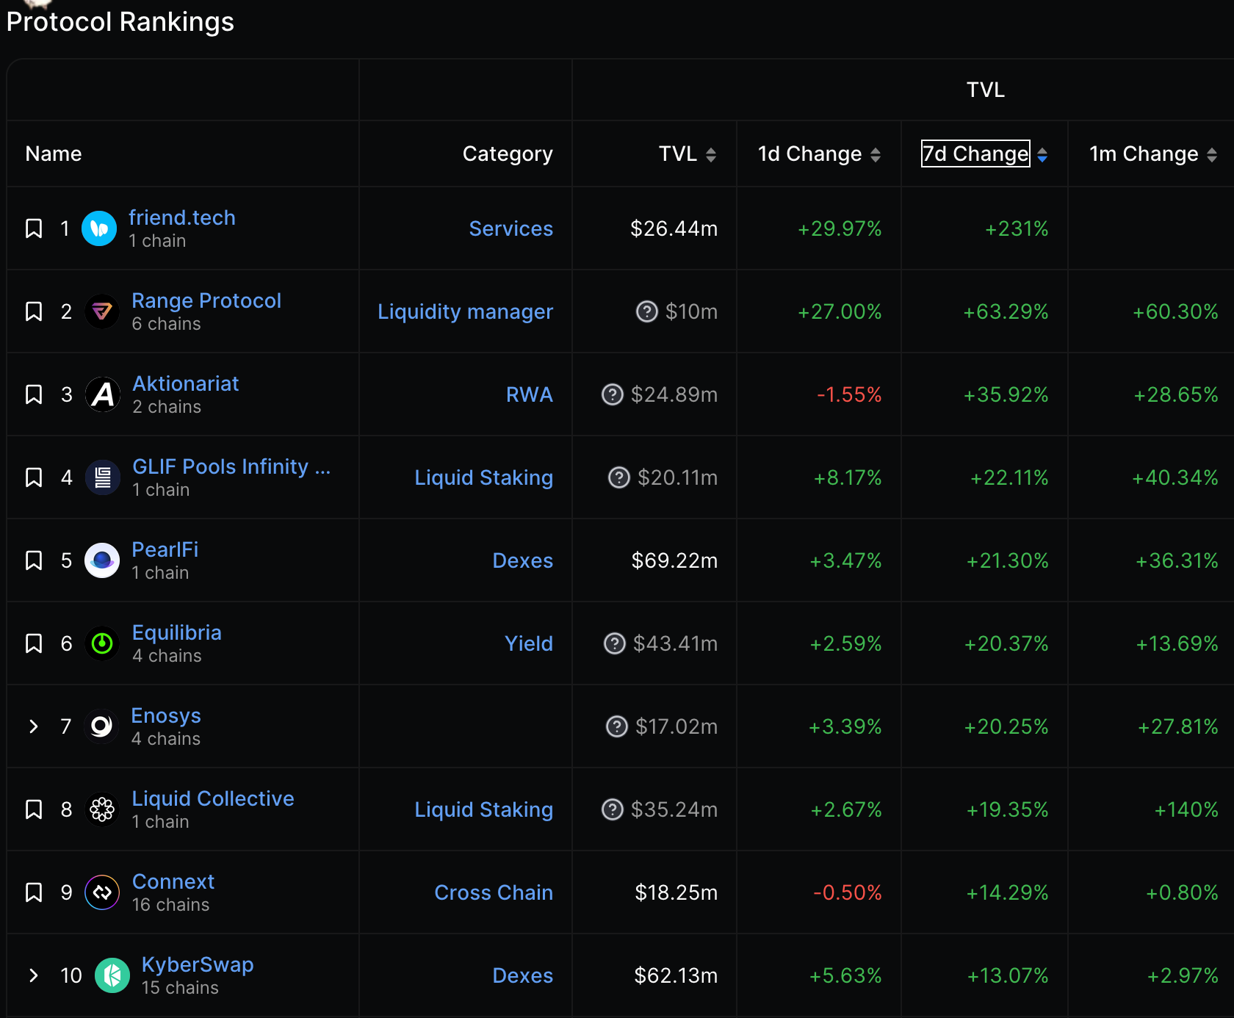Open the KyberSwap protocol link

[x=198, y=964]
